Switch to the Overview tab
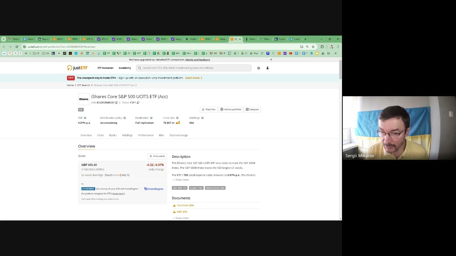 pos(86,135)
